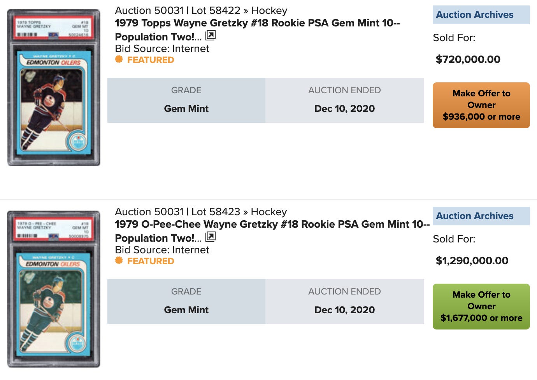The width and height of the screenshot is (537, 380).
Task: Make an offer of $936,000 or more
Action: (481, 105)
